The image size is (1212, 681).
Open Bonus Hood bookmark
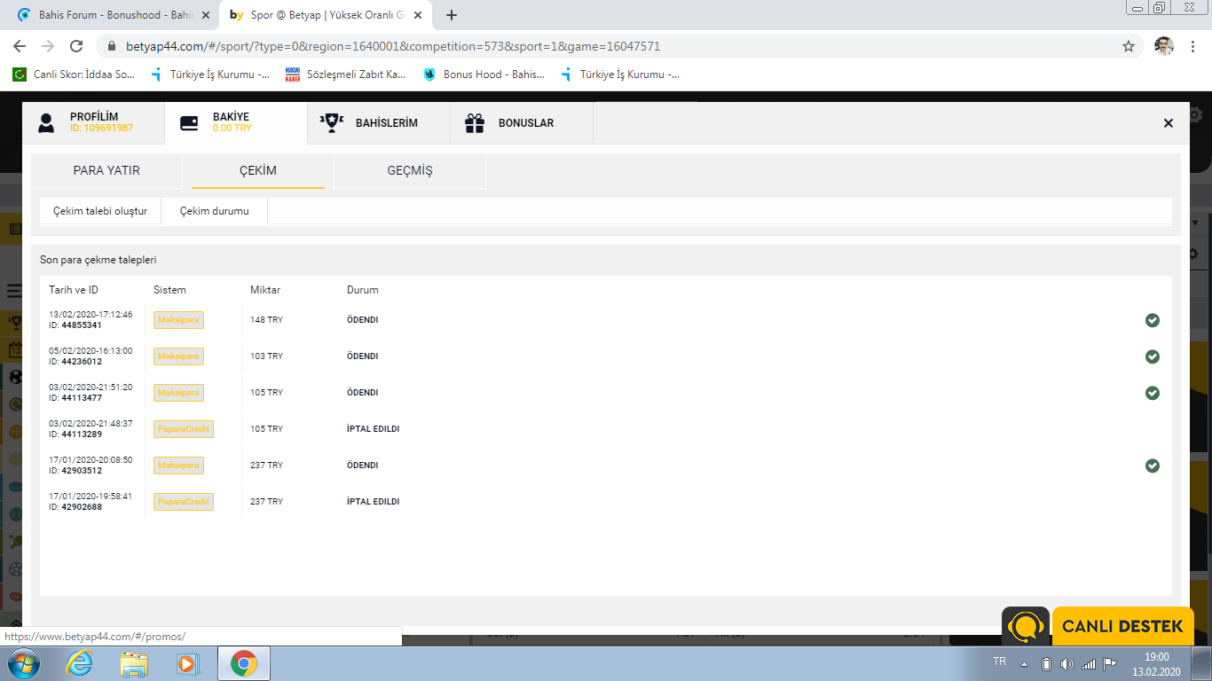pos(484,74)
